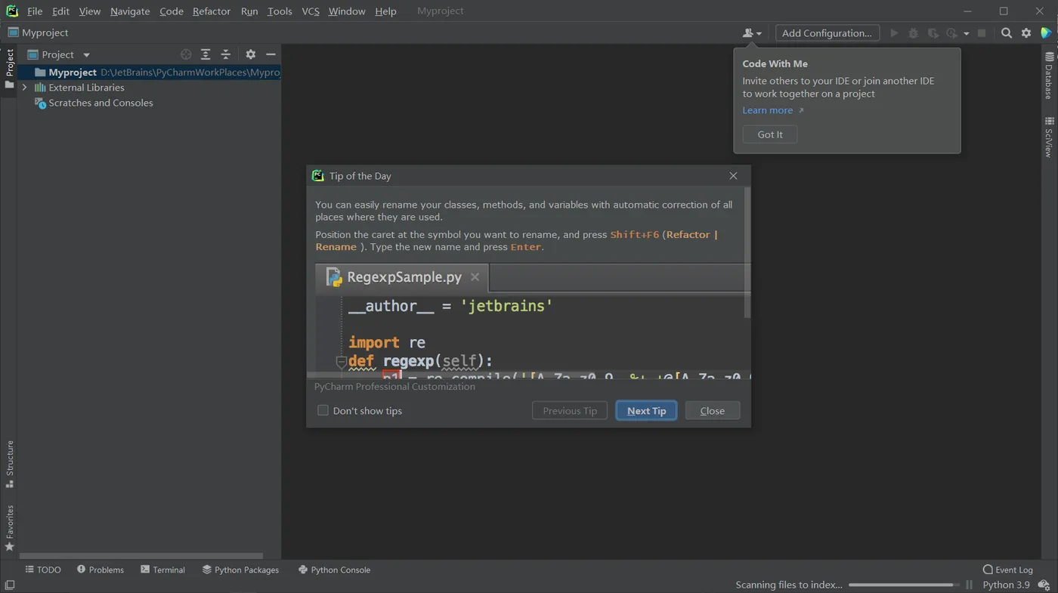Open the Project view dropdown arrow

[x=86, y=55]
